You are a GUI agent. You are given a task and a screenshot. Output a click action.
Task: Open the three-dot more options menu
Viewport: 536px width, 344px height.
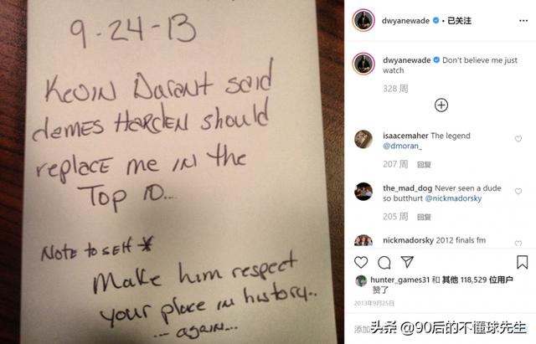pyautogui.click(x=523, y=21)
